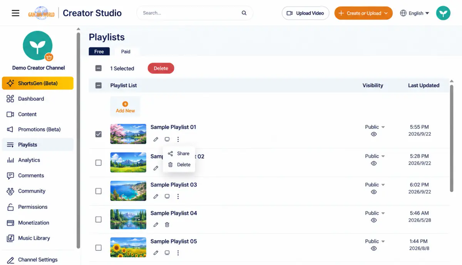Open the English language dropdown
Image resolution: width=462 pixels, height=265 pixels.
415,13
